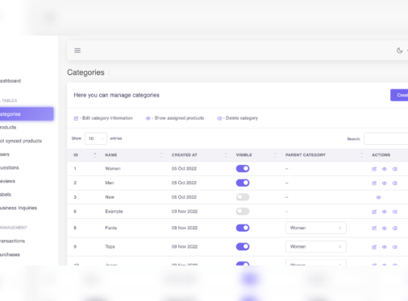This screenshot has width=408, height=301.
Task: Show assigned products for Tops
Action: click(x=385, y=247)
